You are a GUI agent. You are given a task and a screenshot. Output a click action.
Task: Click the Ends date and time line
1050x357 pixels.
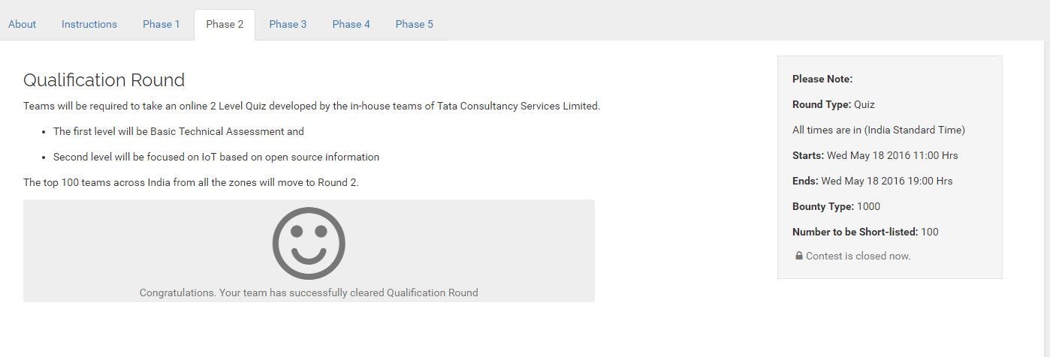tap(872, 181)
